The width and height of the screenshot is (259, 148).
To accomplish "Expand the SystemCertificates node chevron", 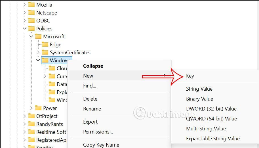I will pos(38,53).
